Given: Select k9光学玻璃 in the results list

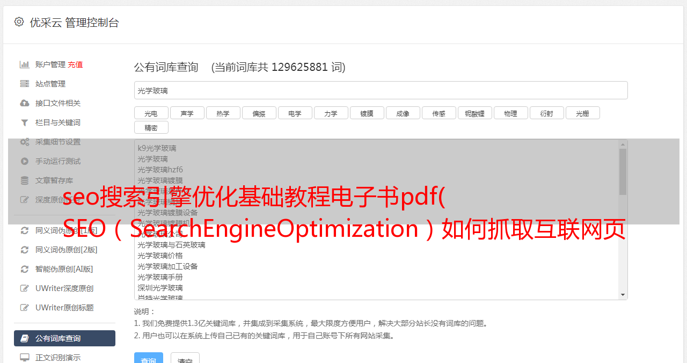Looking at the screenshot, I should pyautogui.click(x=157, y=148).
